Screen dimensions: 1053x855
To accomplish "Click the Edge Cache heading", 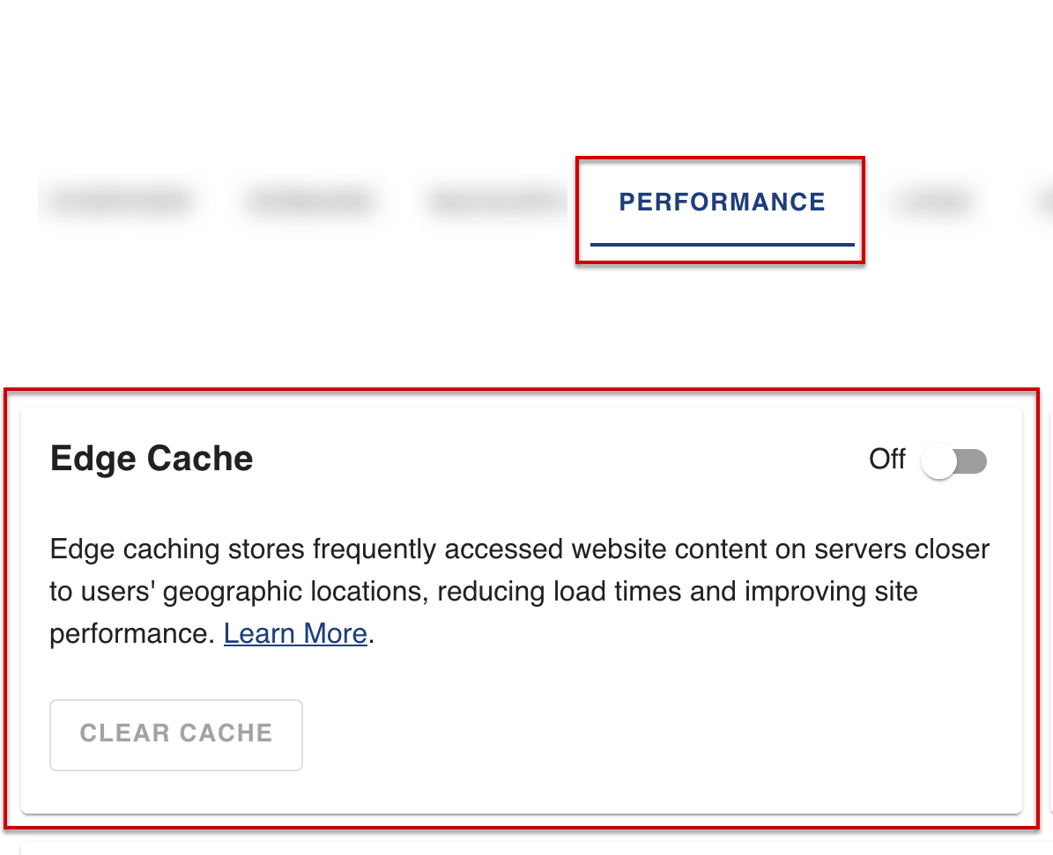I will [x=151, y=458].
